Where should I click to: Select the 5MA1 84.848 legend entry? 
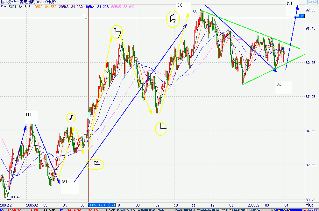[x=19, y=7]
